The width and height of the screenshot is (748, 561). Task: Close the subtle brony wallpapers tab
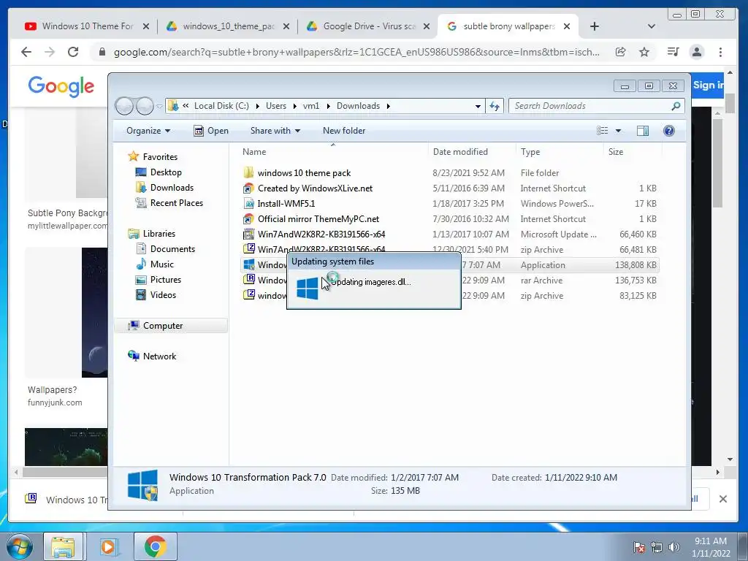click(x=567, y=26)
